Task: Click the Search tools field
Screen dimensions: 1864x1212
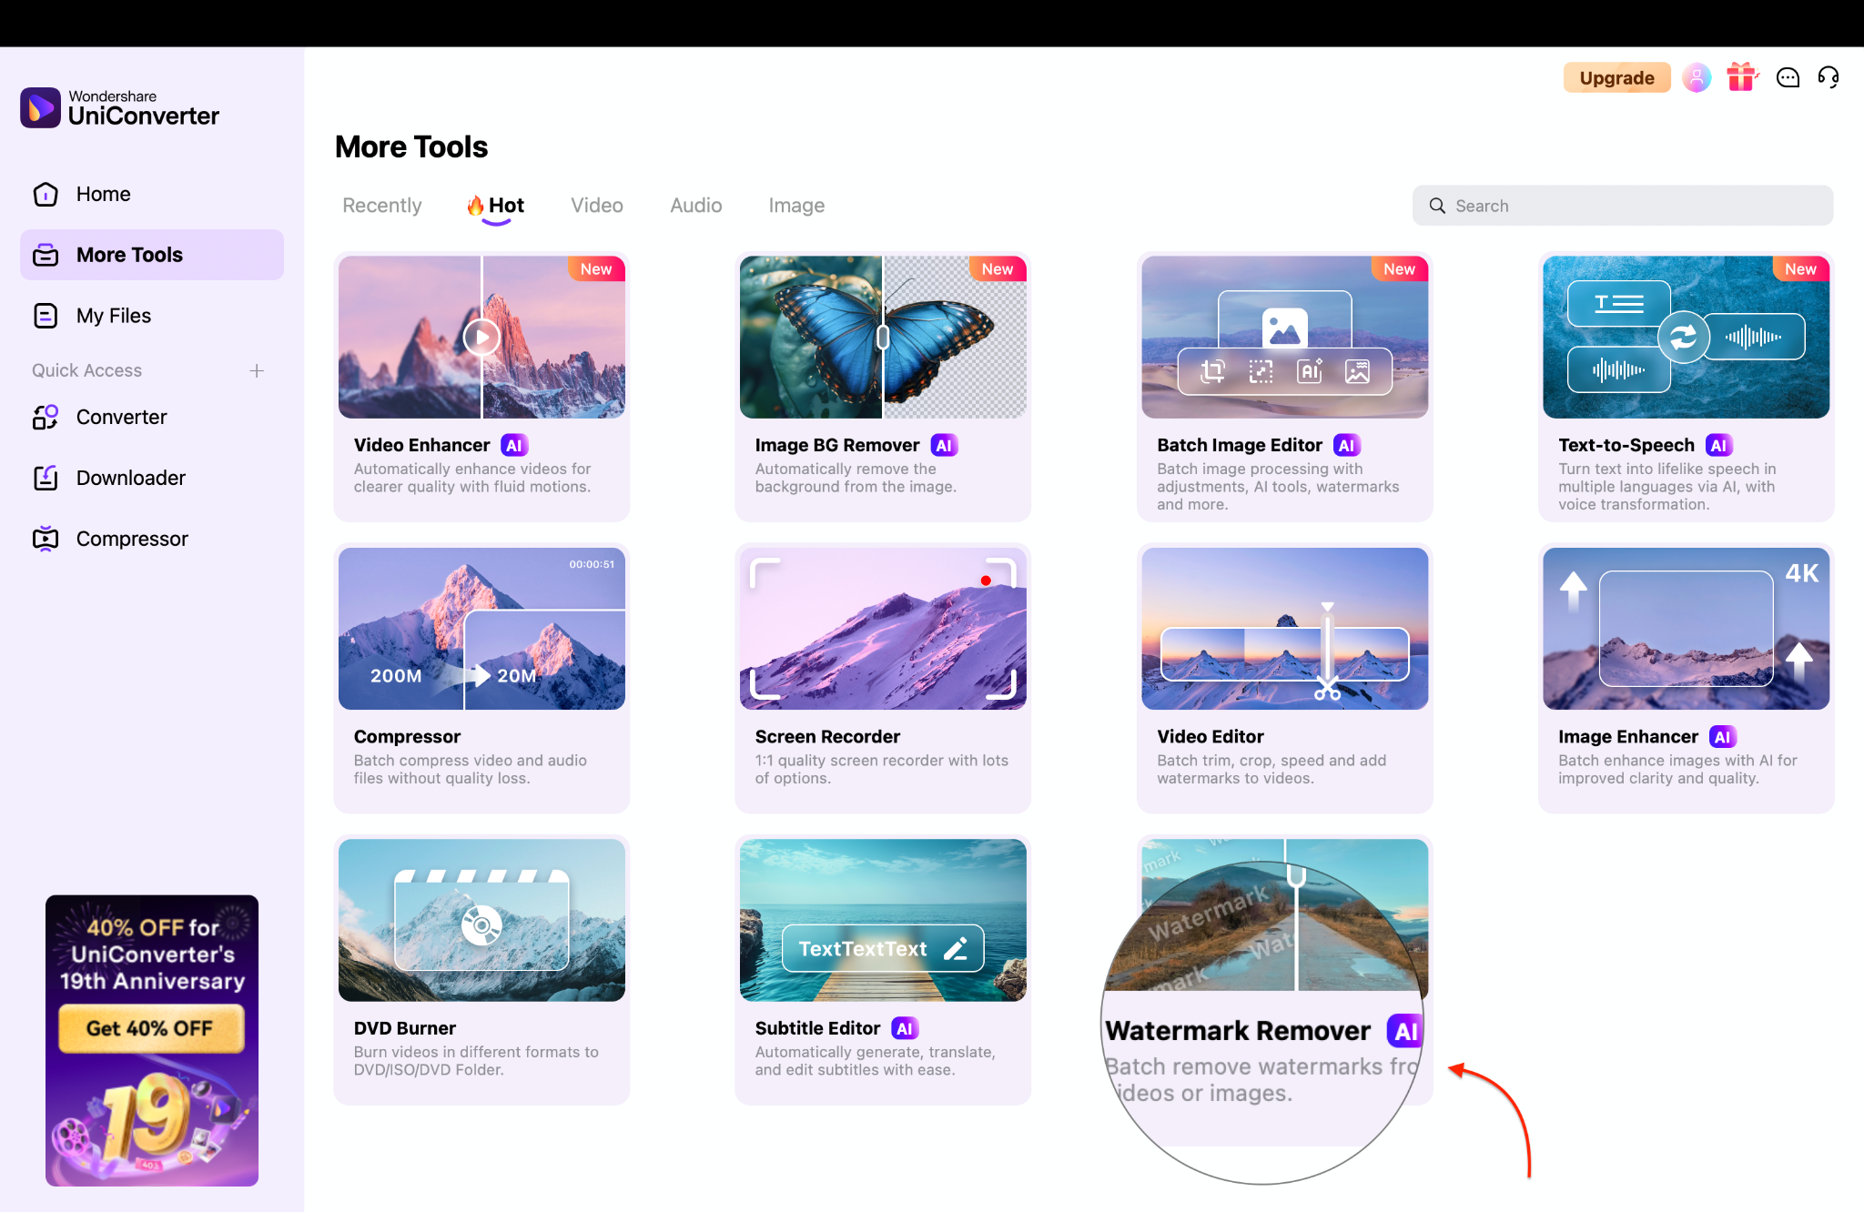Action: (1622, 206)
